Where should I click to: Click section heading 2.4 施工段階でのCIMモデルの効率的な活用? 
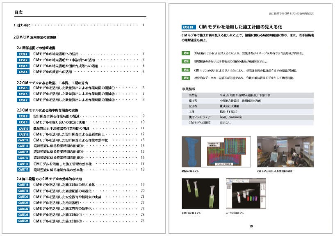click(49, 179)
